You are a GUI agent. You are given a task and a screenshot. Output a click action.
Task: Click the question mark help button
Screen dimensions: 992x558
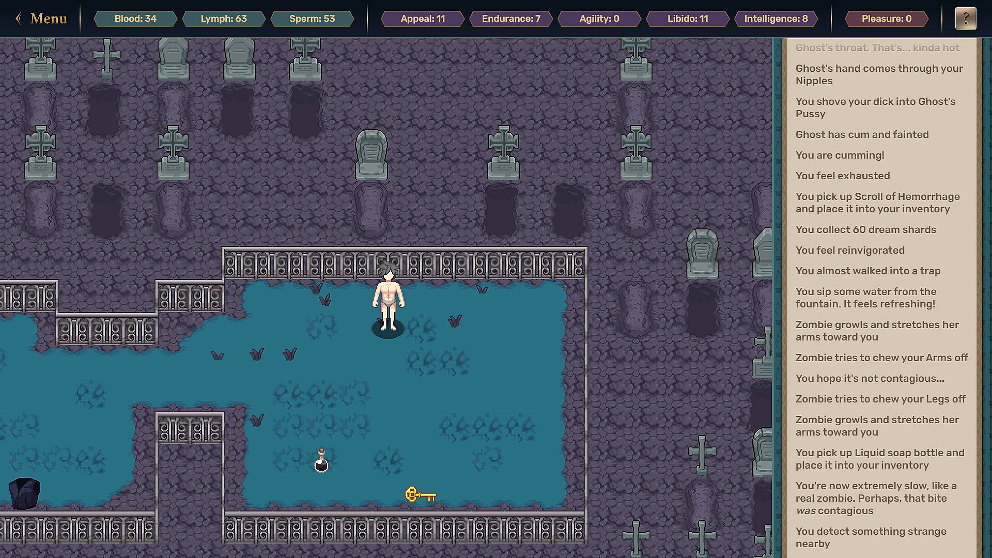[965, 19]
